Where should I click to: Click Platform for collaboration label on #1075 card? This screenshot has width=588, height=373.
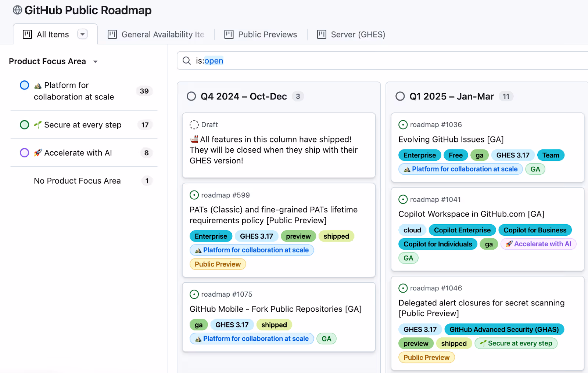252,338
